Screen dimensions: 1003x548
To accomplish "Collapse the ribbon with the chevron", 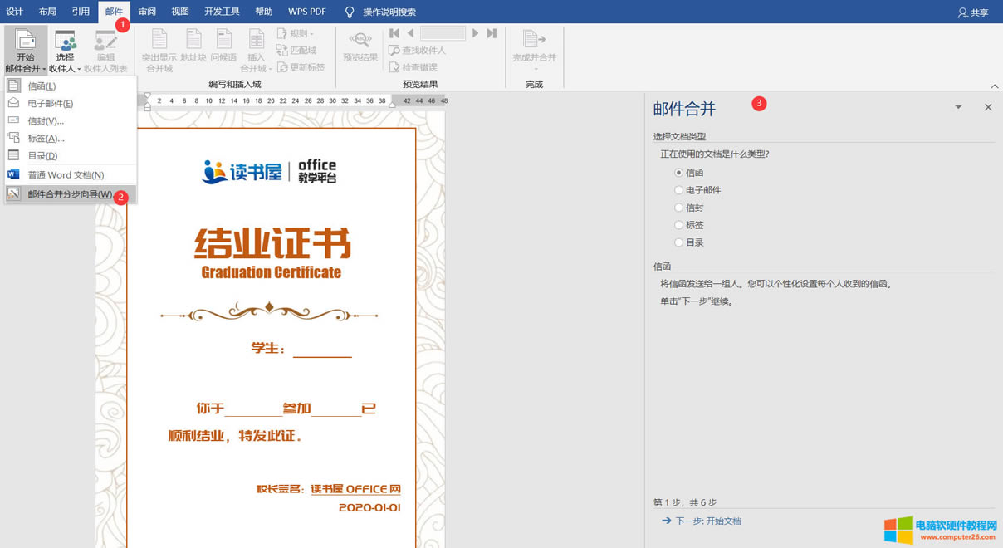I will [x=994, y=86].
